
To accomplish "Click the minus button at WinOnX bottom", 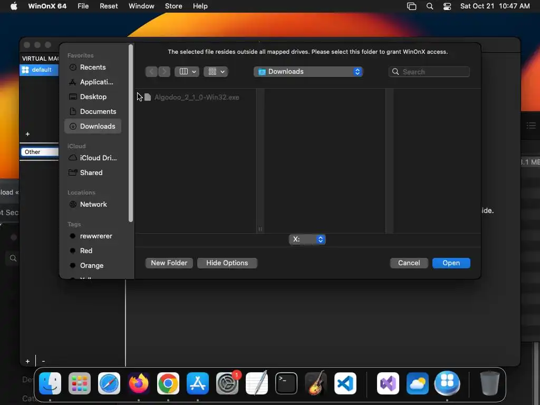I will [x=43, y=361].
